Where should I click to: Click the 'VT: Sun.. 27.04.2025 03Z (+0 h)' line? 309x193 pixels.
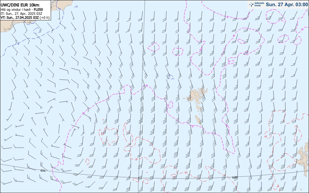(x=25, y=18)
